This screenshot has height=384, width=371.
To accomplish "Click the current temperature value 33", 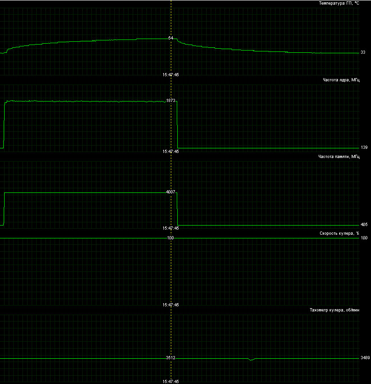I will click(x=363, y=52).
